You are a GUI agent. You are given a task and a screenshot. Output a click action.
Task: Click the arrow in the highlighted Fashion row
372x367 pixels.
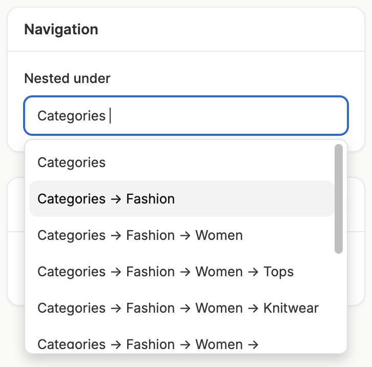116,199
